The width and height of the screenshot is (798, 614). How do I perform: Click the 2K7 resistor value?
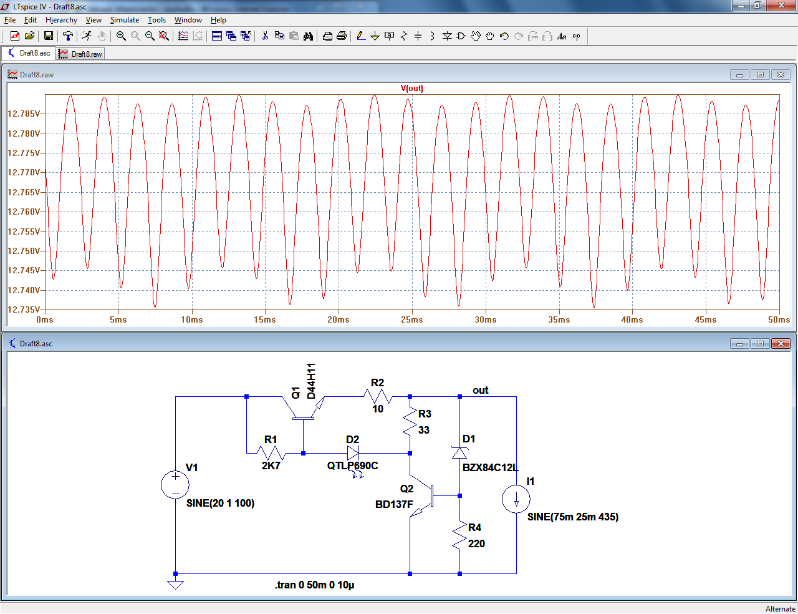[271, 465]
